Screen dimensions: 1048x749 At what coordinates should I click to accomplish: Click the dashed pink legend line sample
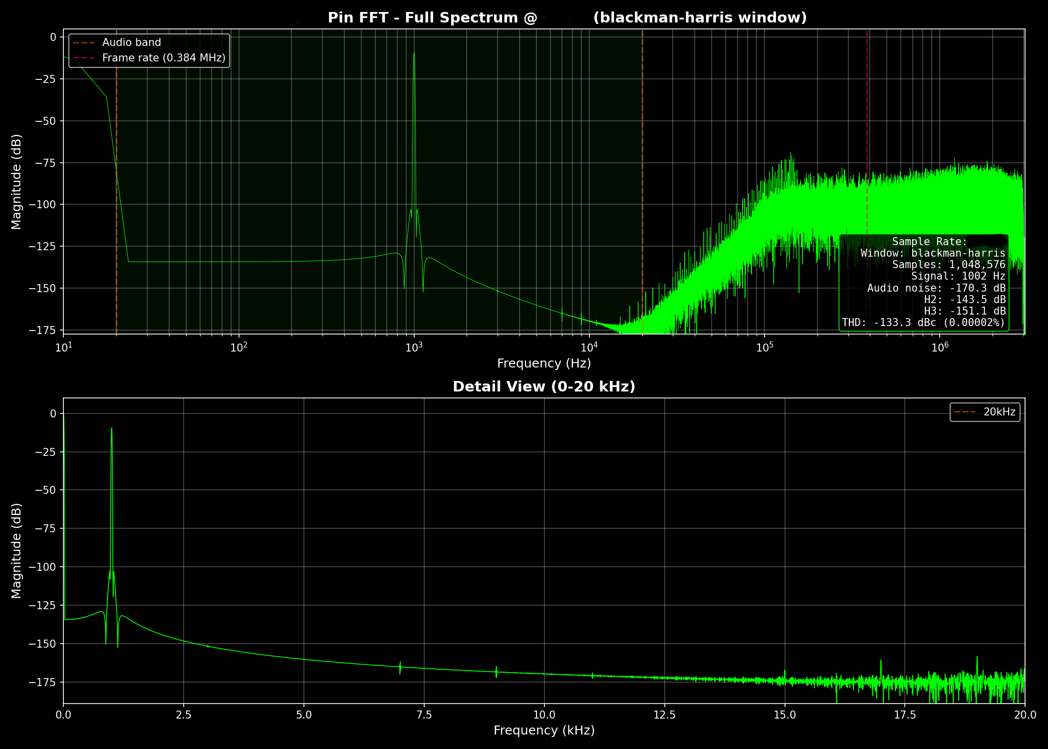pyautogui.click(x=84, y=57)
